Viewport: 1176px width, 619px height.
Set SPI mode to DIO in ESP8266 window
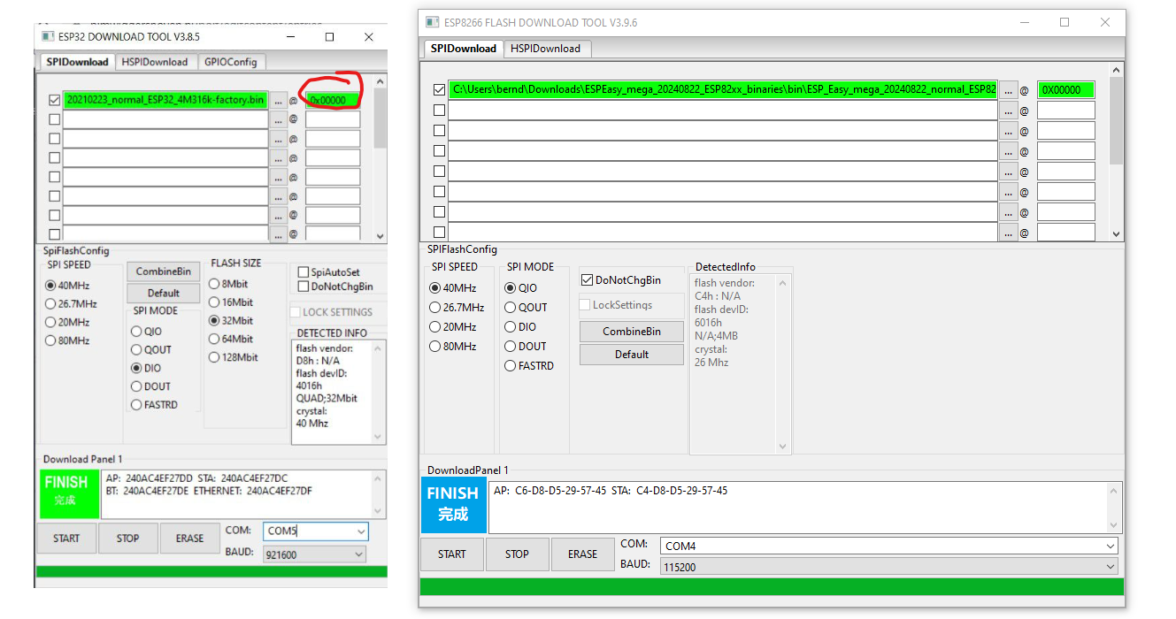point(511,327)
